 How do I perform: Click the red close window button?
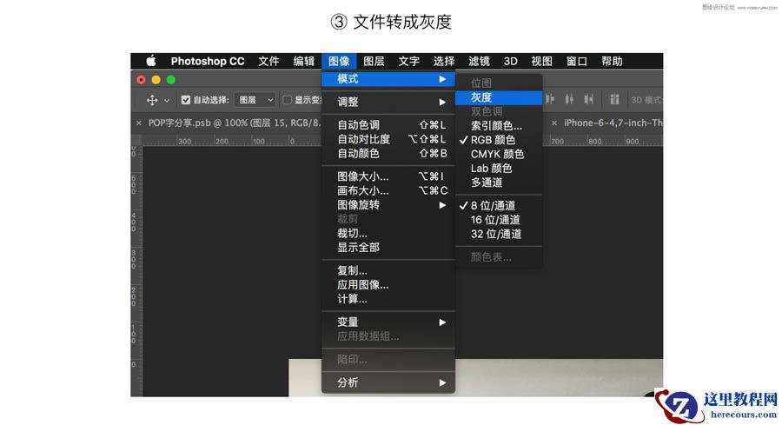click(141, 80)
